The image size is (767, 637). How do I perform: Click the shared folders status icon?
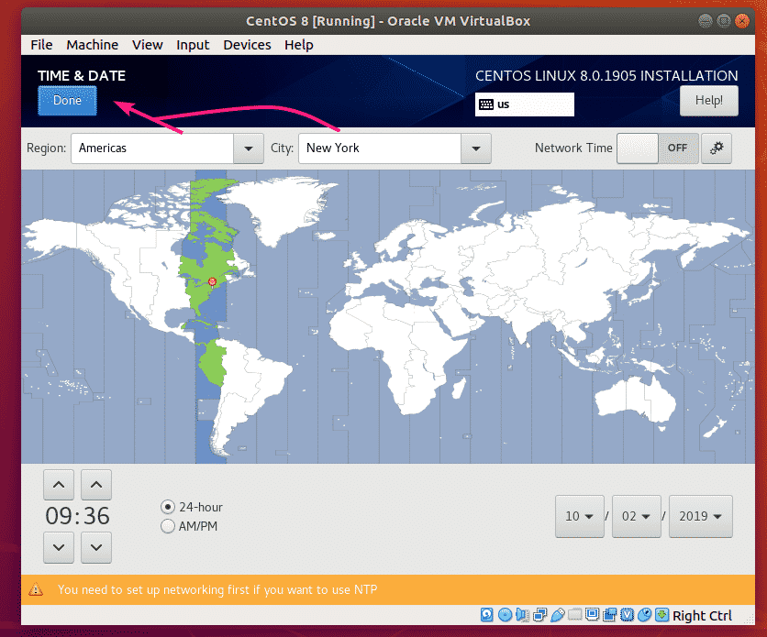574,614
